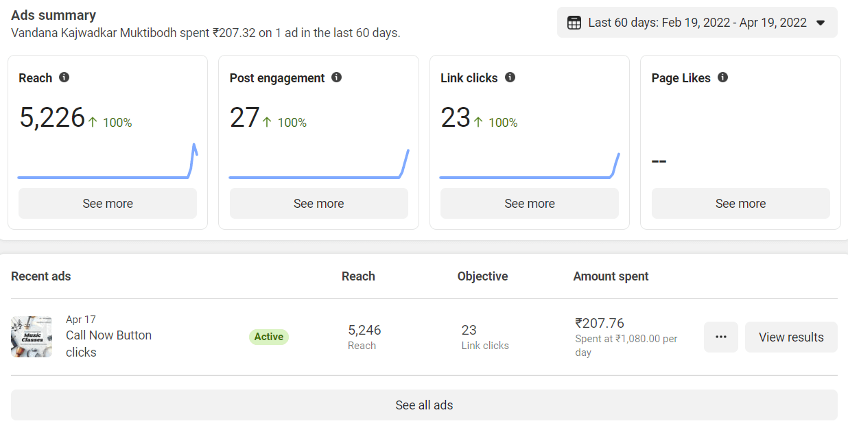Expand the Last 60 days dropdown arrow

(821, 23)
